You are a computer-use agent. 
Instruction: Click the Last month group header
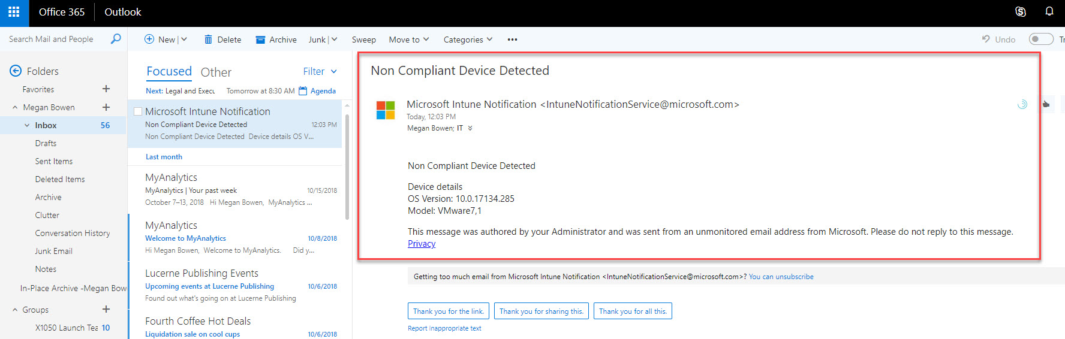pyautogui.click(x=164, y=157)
